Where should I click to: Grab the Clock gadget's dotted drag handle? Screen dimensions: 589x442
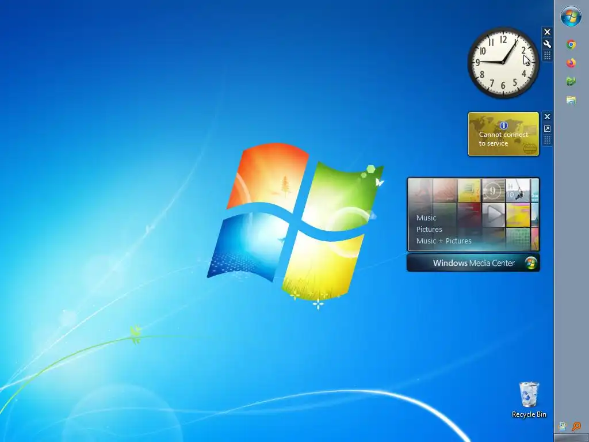[x=547, y=56]
